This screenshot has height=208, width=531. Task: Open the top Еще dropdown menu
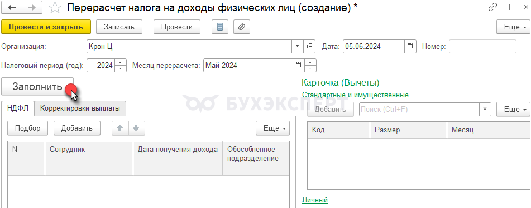click(x=513, y=27)
